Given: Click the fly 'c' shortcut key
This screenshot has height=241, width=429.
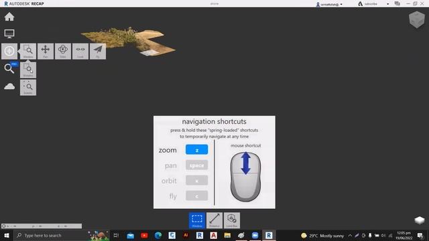Looking at the screenshot, I should [x=196, y=195].
